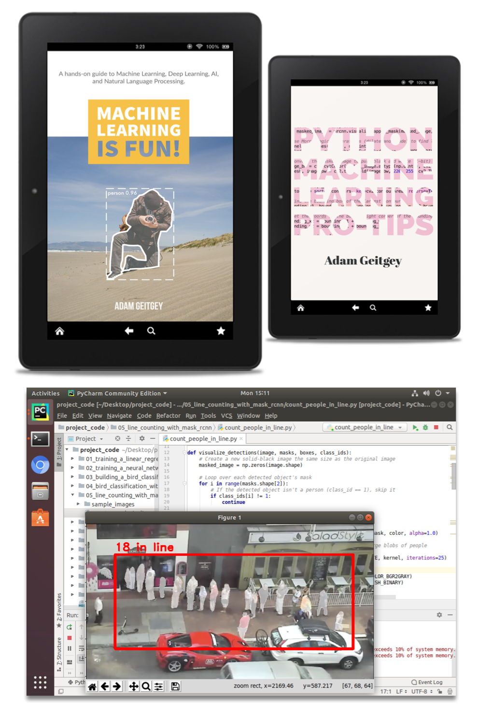Click Scroll from Source in the Project panel

pyautogui.click(x=117, y=439)
